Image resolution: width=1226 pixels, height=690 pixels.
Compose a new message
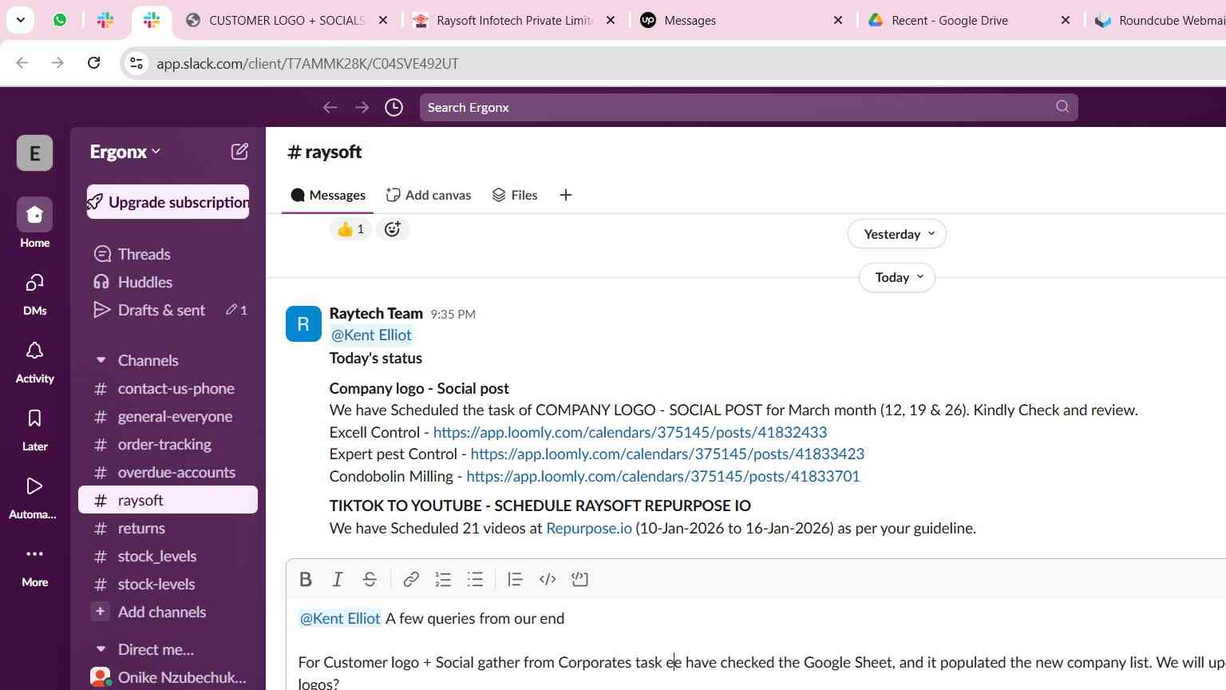(239, 152)
